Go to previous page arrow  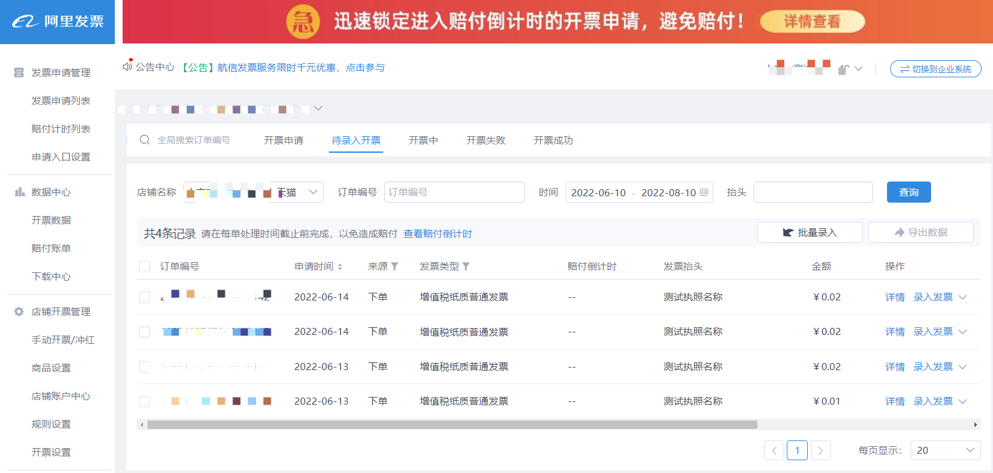click(774, 451)
